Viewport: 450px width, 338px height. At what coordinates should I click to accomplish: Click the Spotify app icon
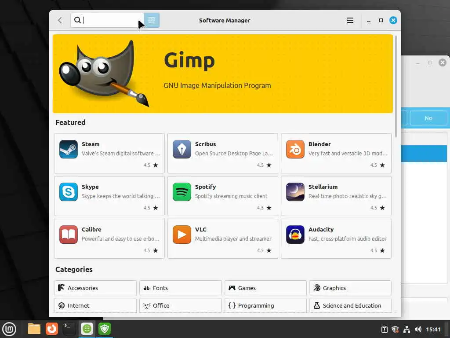(181, 192)
